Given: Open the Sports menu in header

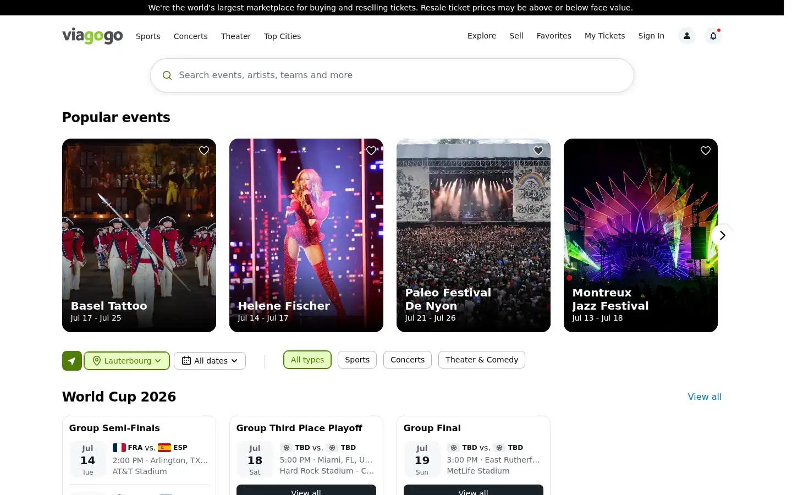Looking at the screenshot, I should point(148,36).
